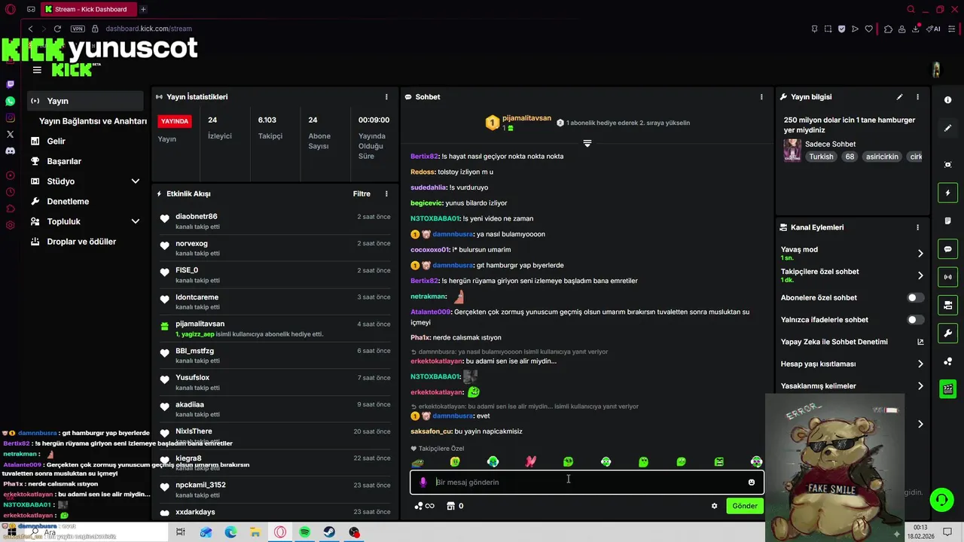
Task: Collapse the pinned gift leaderboard arrow in chat
Action: tap(587, 143)
